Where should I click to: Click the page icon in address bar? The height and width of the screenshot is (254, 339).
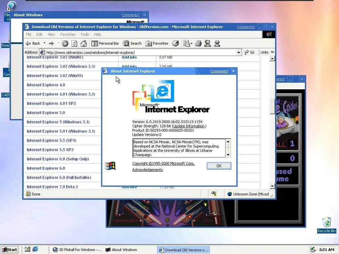pyautogui.click(x=43, y=53)
